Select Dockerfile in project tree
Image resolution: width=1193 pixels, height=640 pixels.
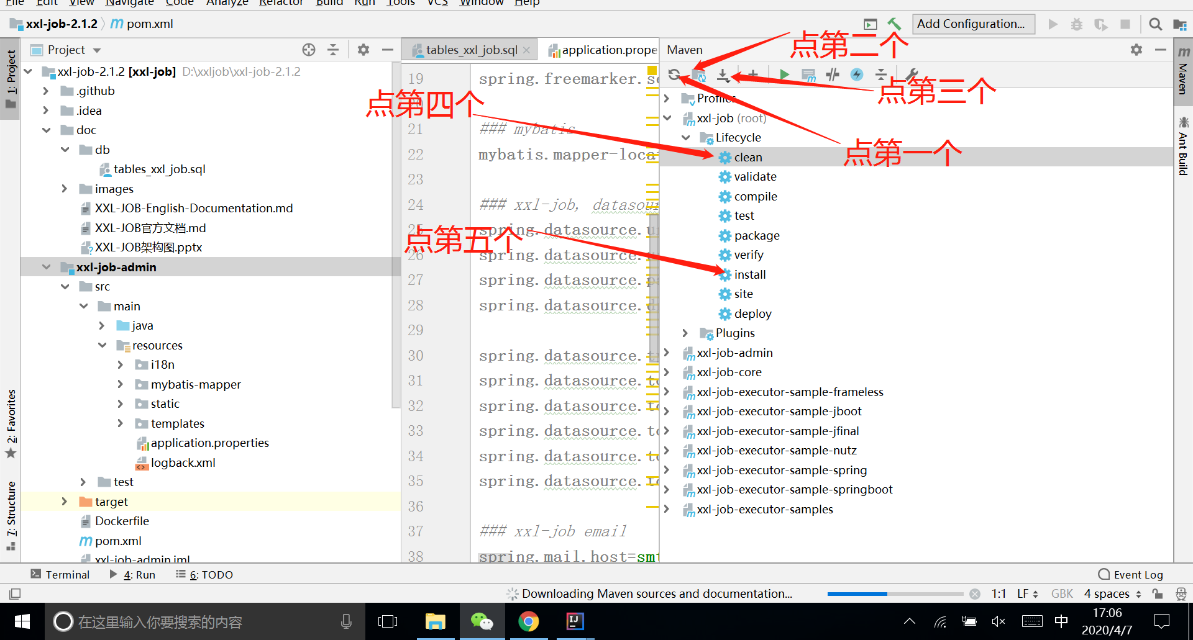pyautogui.click(x=115, y=521)
